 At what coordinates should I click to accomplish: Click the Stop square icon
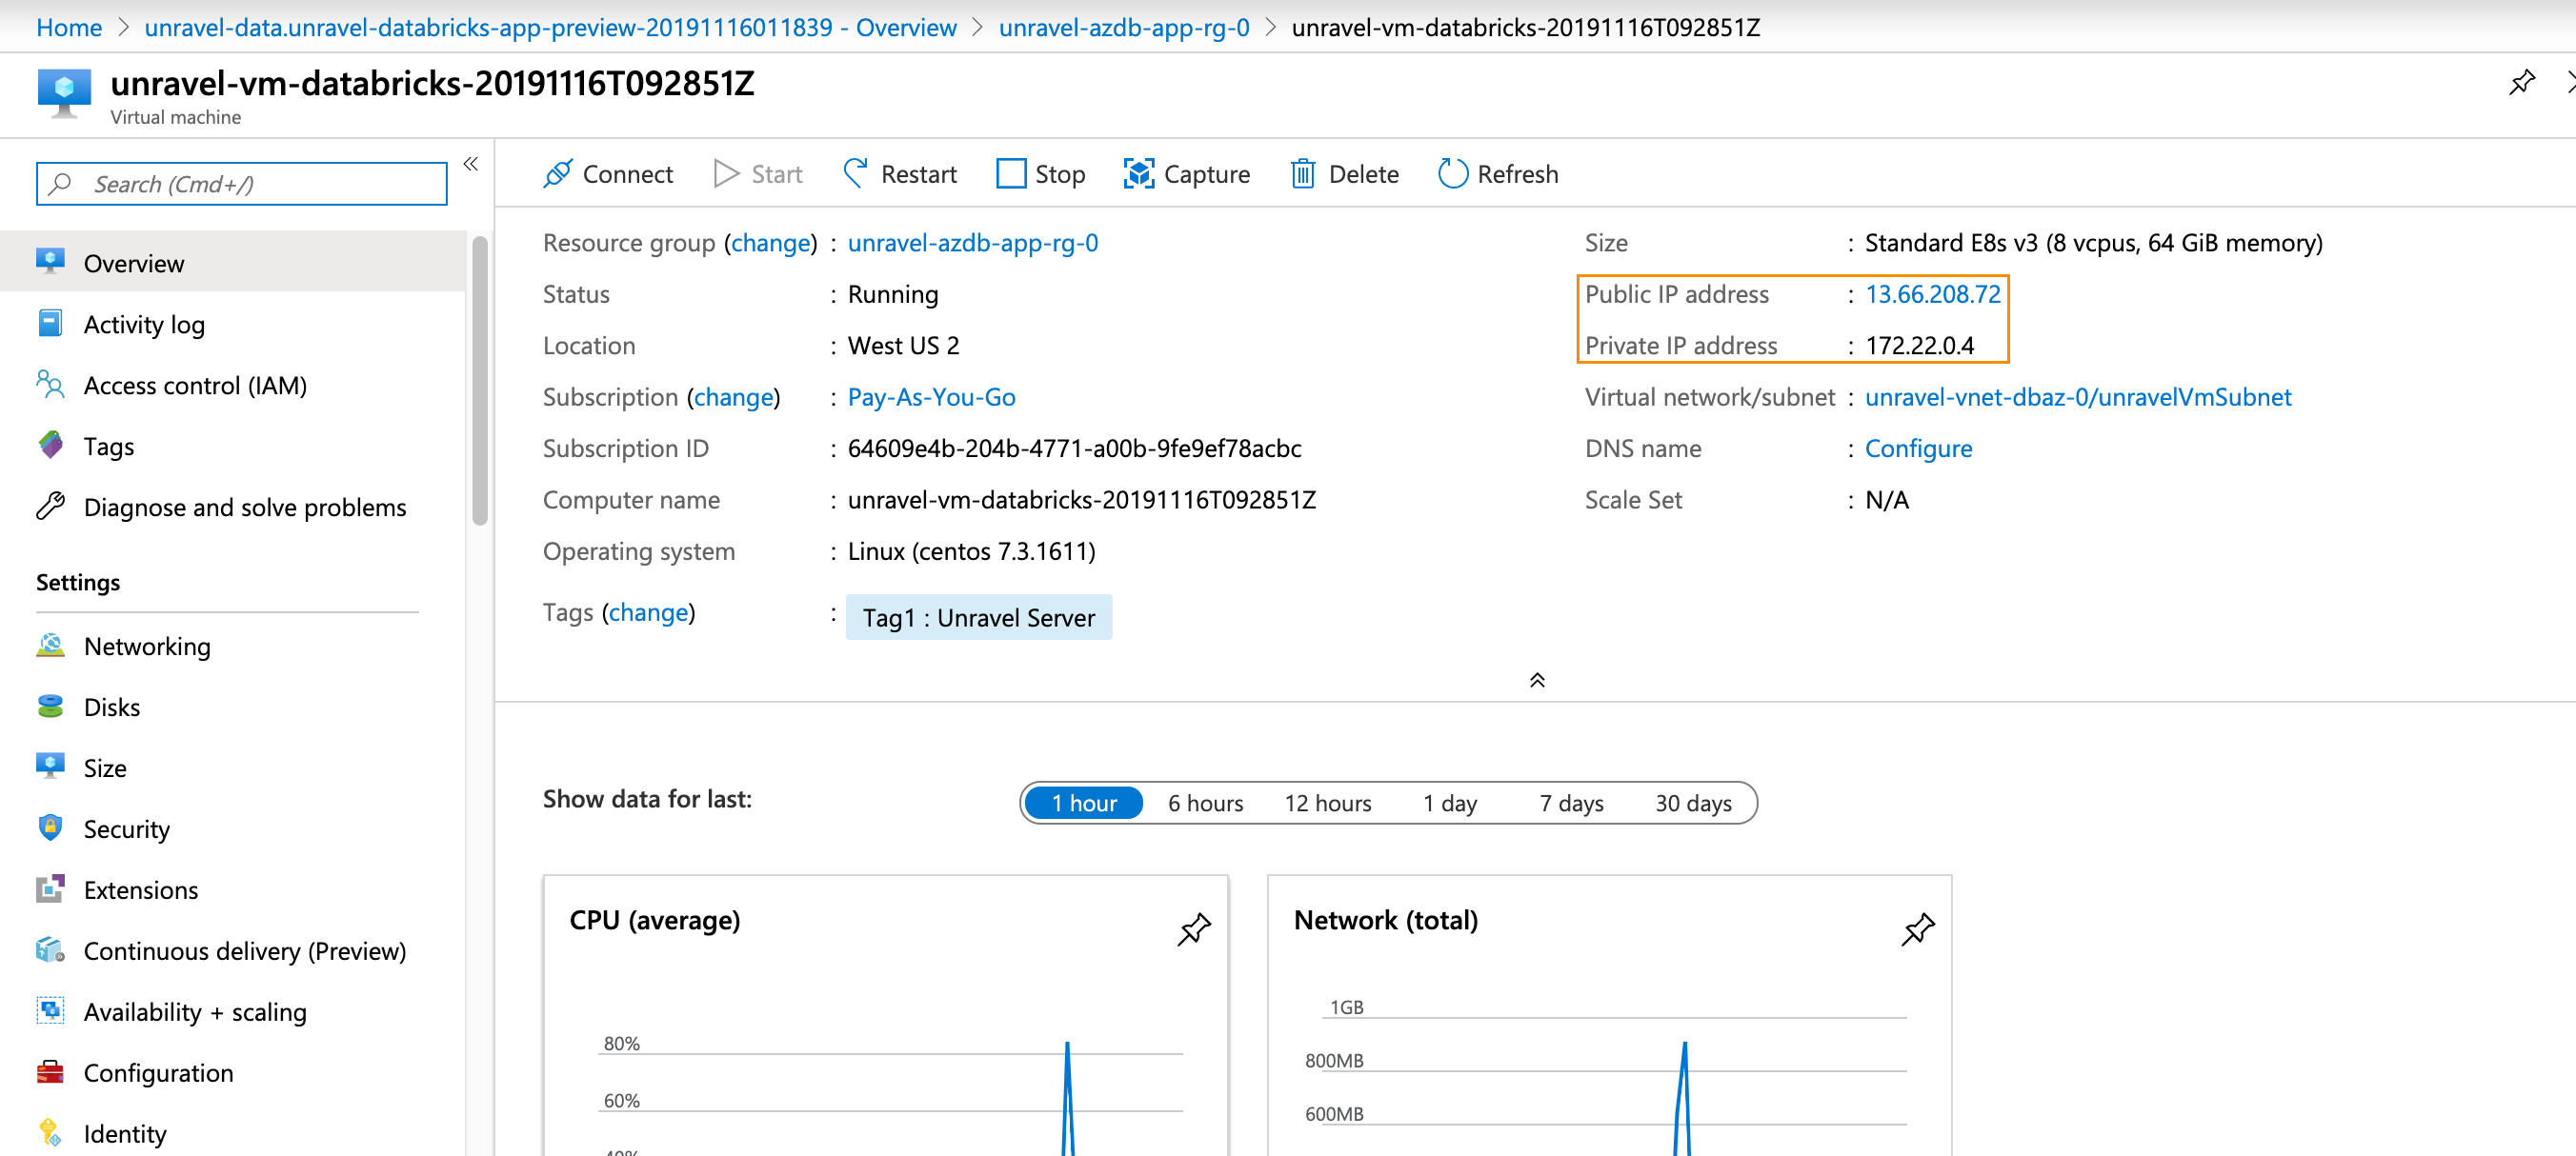1011,174
